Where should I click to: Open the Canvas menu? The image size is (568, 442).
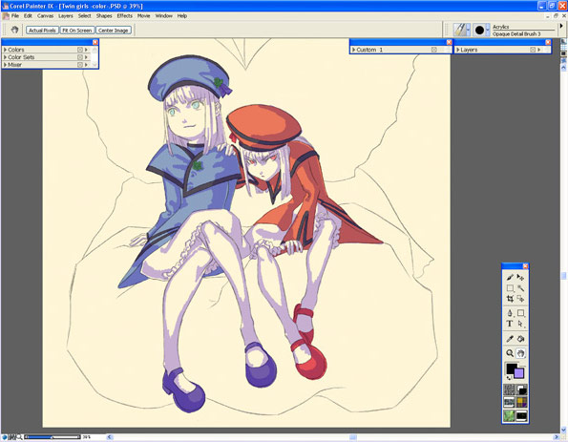pyautogui.click(x=45, y=16)
